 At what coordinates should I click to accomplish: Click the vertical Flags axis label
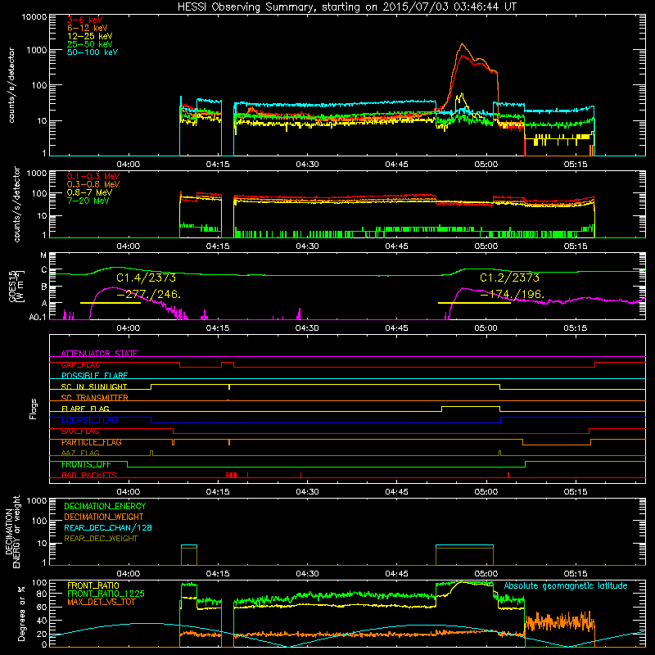[x=34, y=409]
